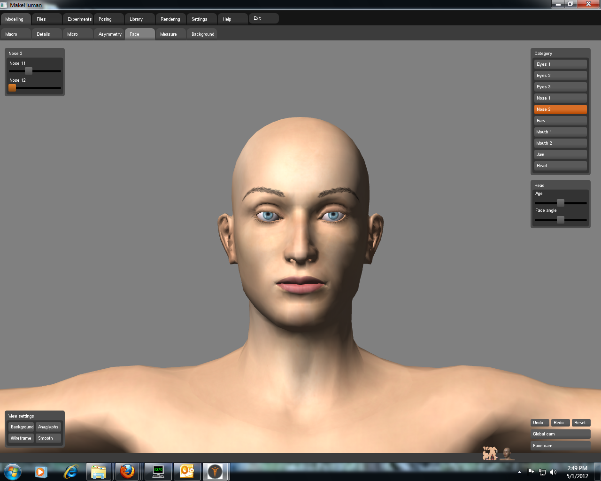The image size is (601, 481).
Task: Click the orange Nose 12 slider handle
Action: (x=12, y=88)
